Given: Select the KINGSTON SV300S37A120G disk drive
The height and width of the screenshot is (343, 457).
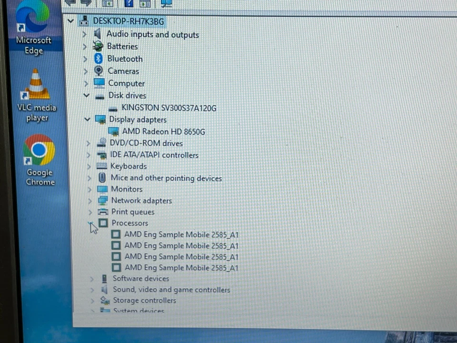Looking at the screenshot, I should coord(169,108).
